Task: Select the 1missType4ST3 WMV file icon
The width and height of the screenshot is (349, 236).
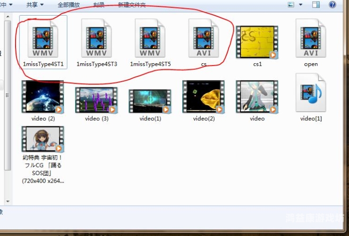Action: pos(97,38)
